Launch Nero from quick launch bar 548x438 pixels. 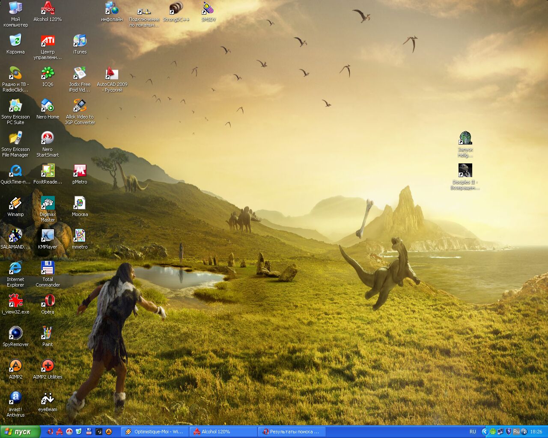69,432
